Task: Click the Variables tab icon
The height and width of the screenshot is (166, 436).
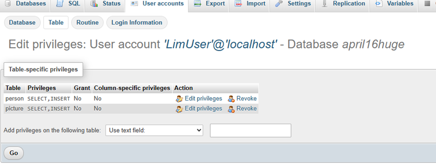Action: click(378, 4)
